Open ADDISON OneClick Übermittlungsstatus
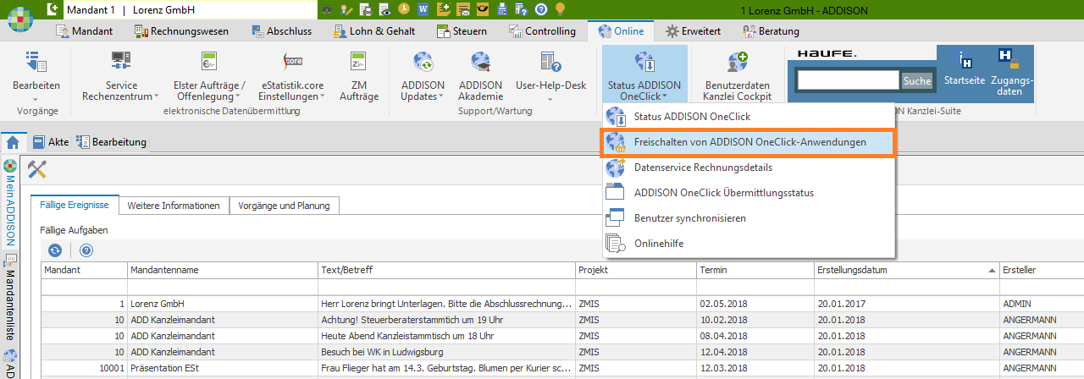The image size is (1084, 379). [x=749, y=193]
